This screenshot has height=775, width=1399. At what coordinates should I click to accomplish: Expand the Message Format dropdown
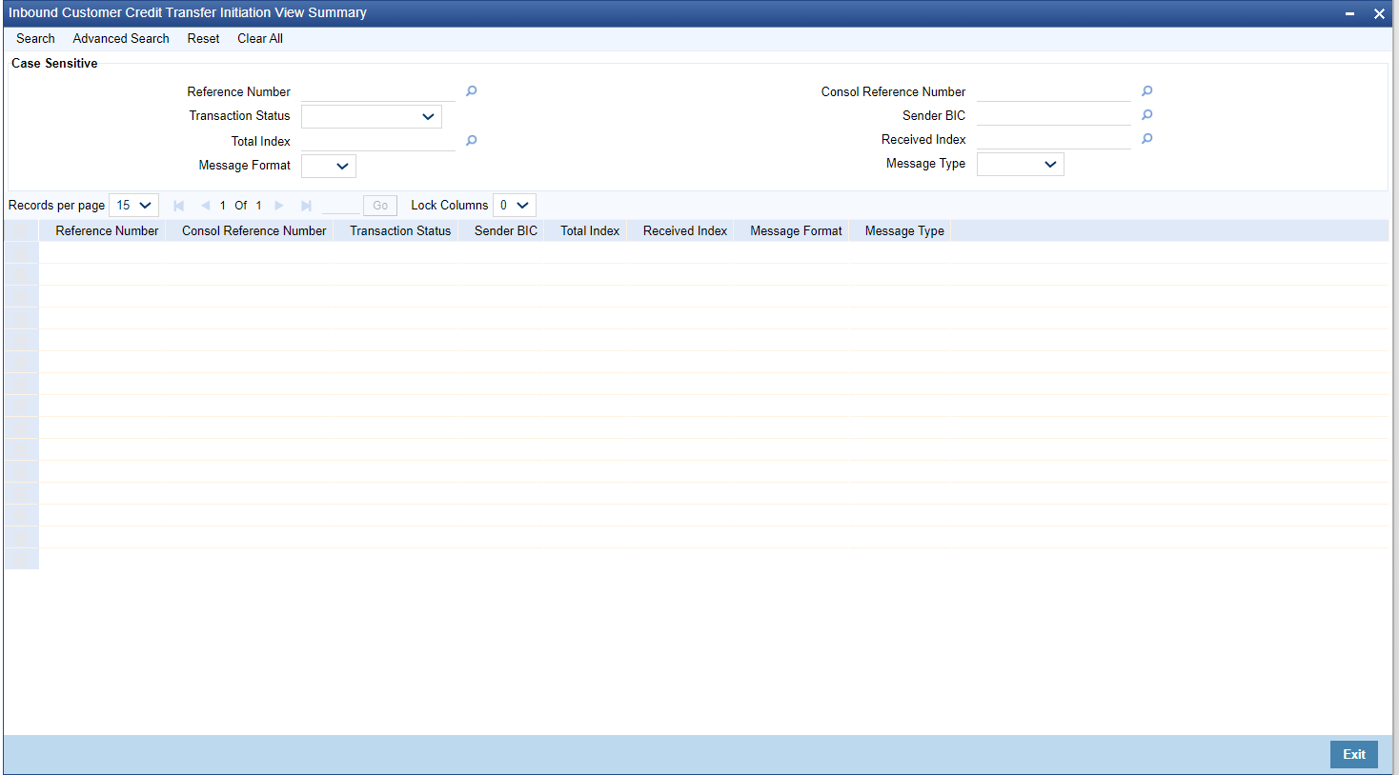click(x=329, y=166)
